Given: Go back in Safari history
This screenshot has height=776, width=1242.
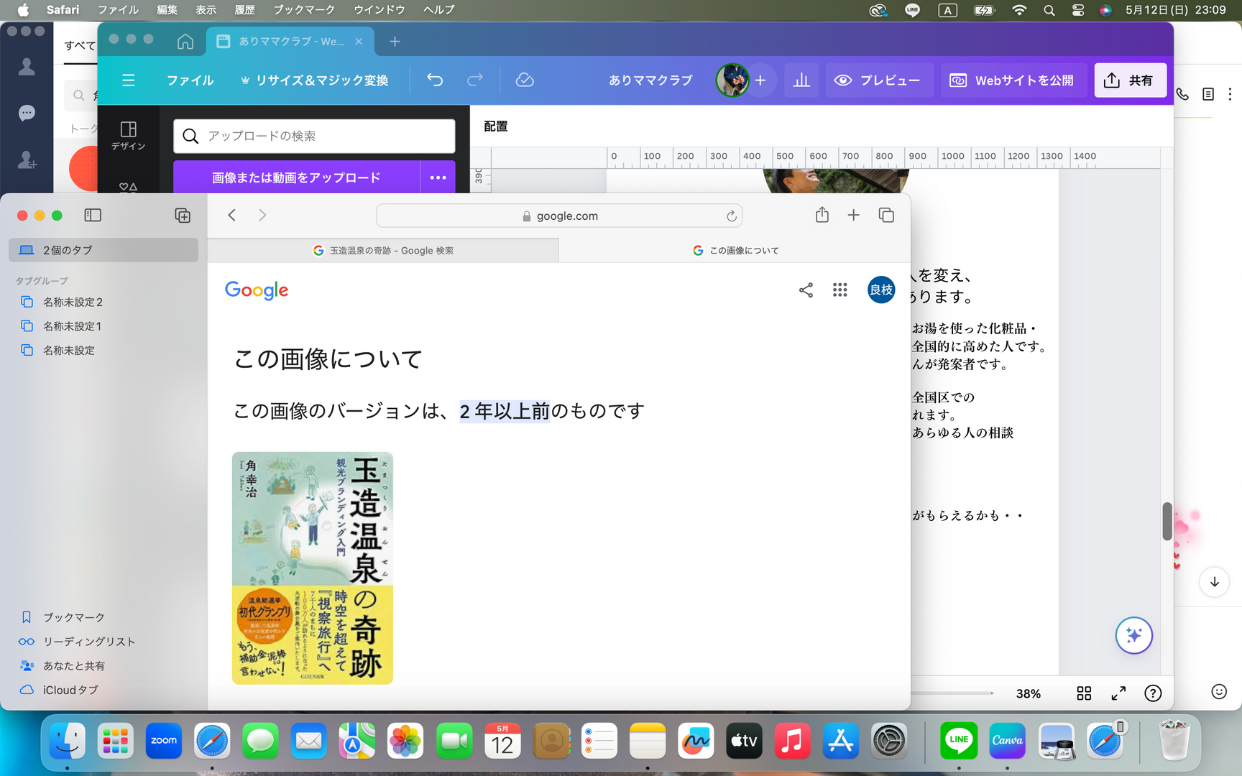Looking at the screenshot, I should (x=231, y=216).
